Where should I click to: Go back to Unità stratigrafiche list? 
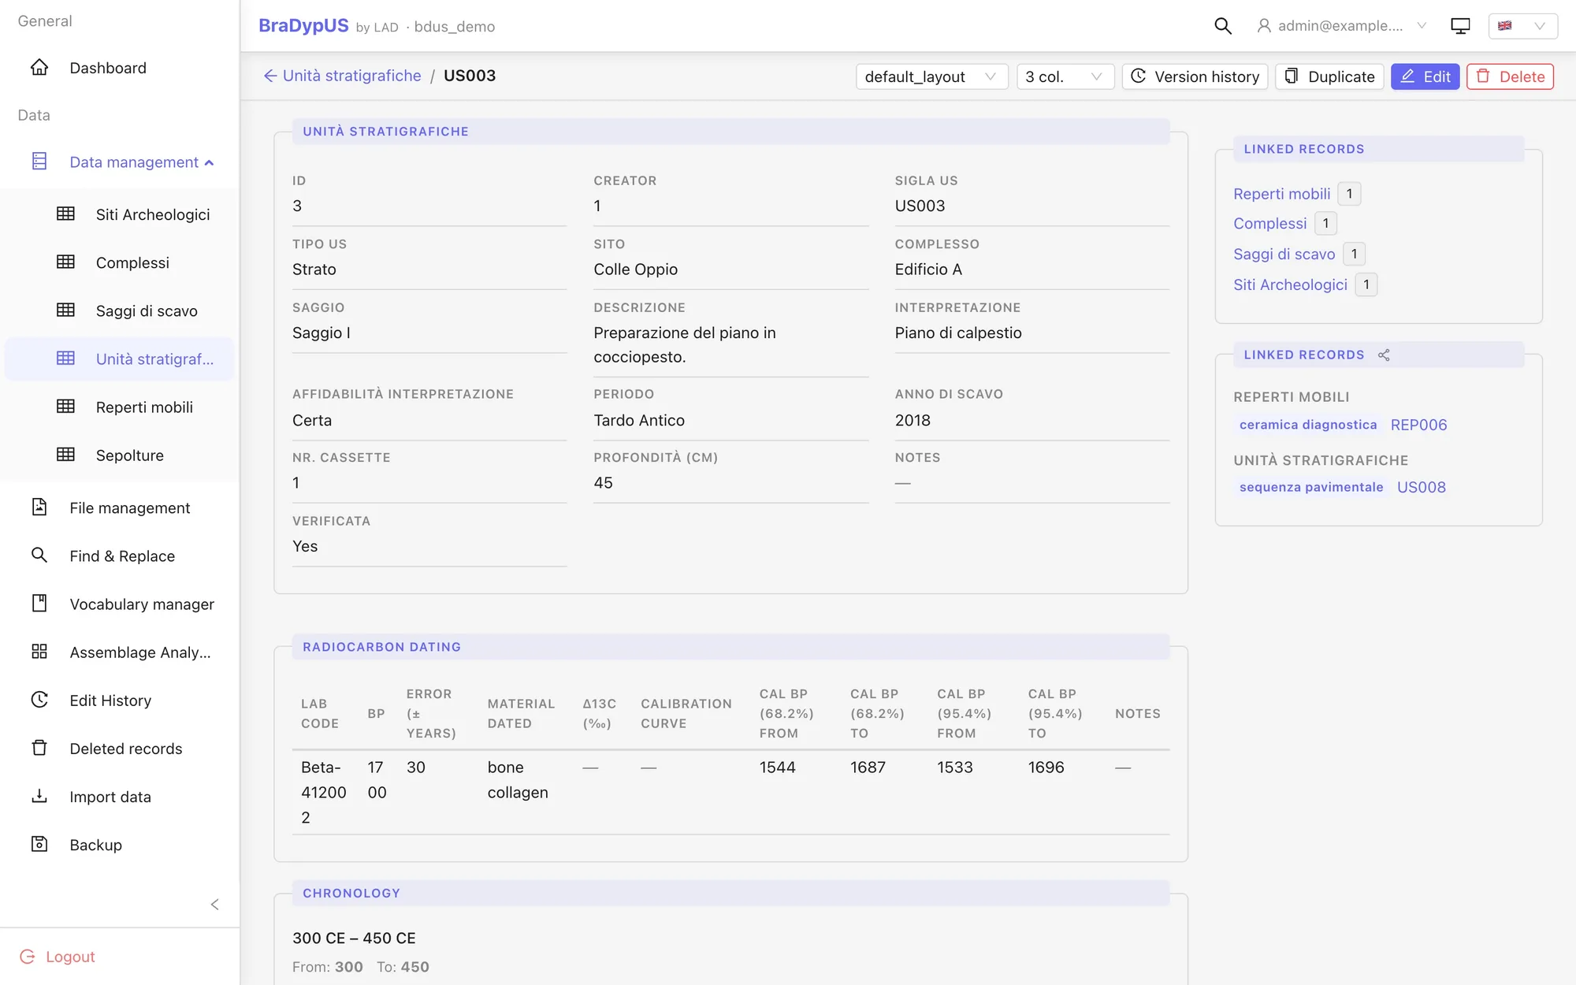[342, 76]
